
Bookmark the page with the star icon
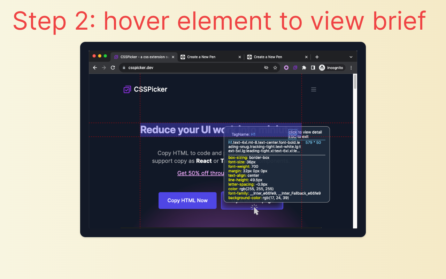pyautogui.click(x=275, y=68)
